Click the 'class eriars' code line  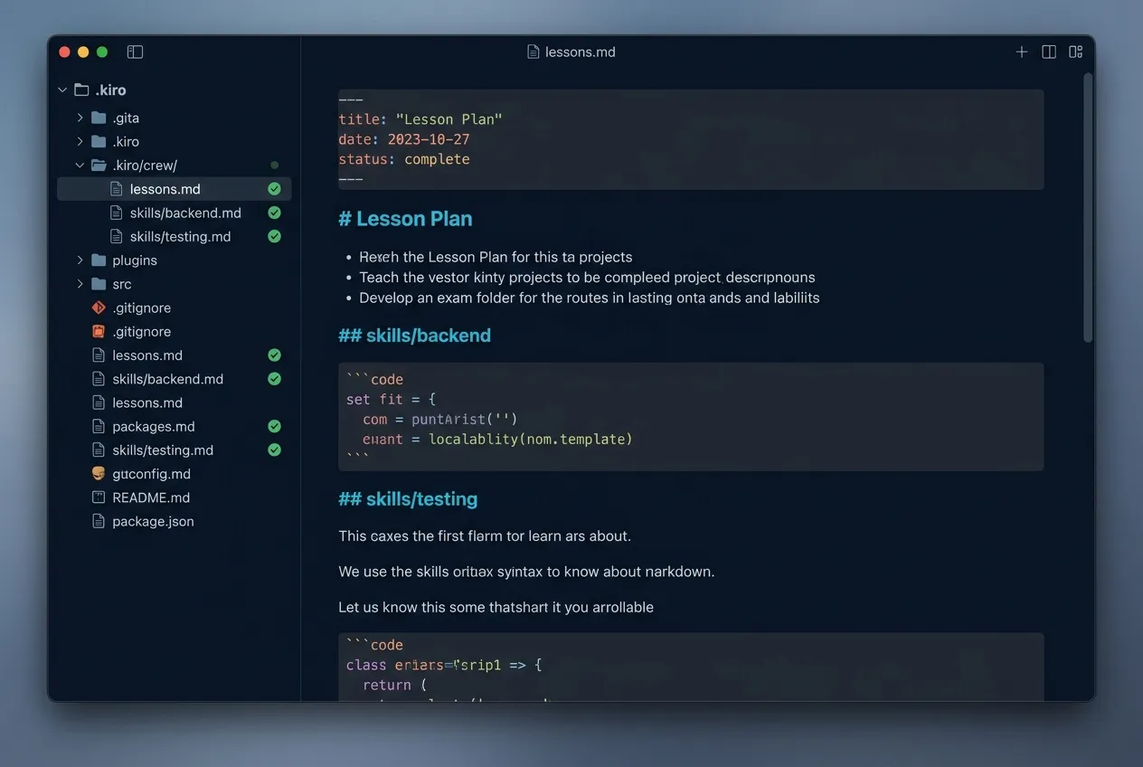444,665
